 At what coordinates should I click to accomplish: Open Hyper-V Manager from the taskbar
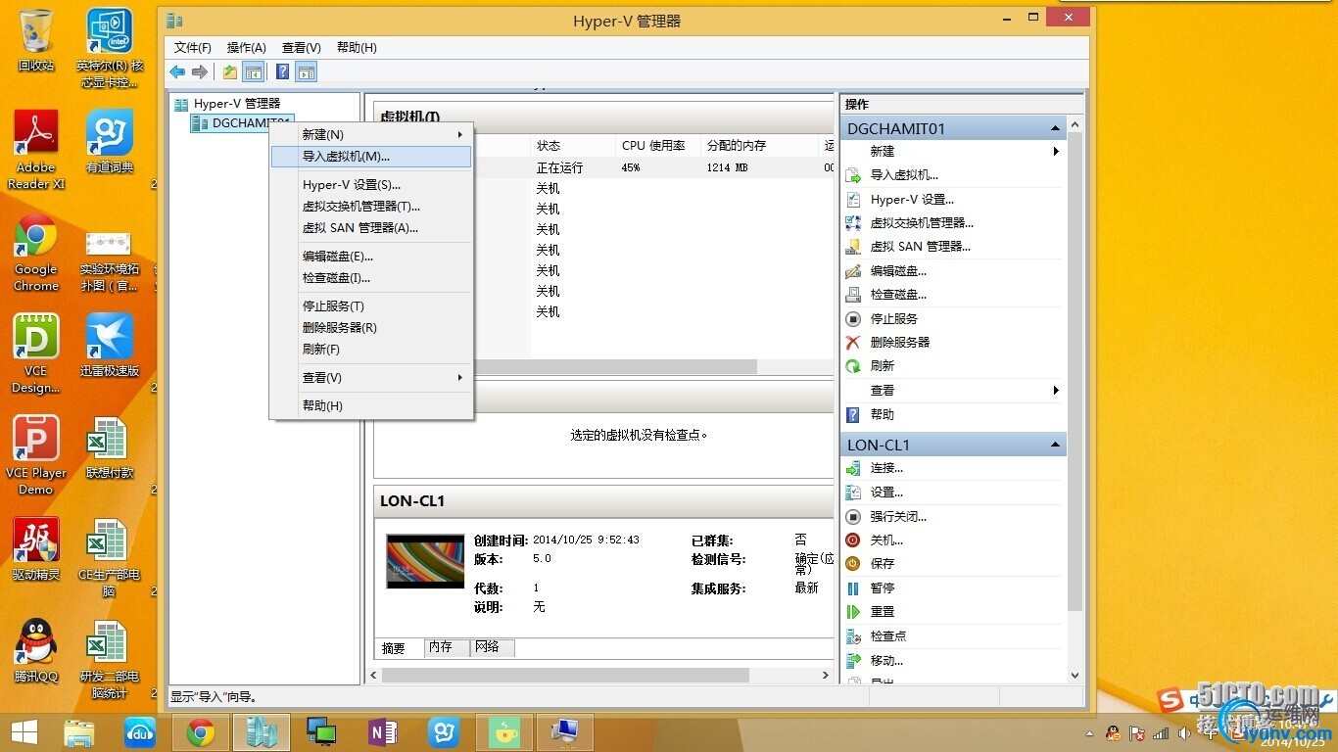pos(262,731)
